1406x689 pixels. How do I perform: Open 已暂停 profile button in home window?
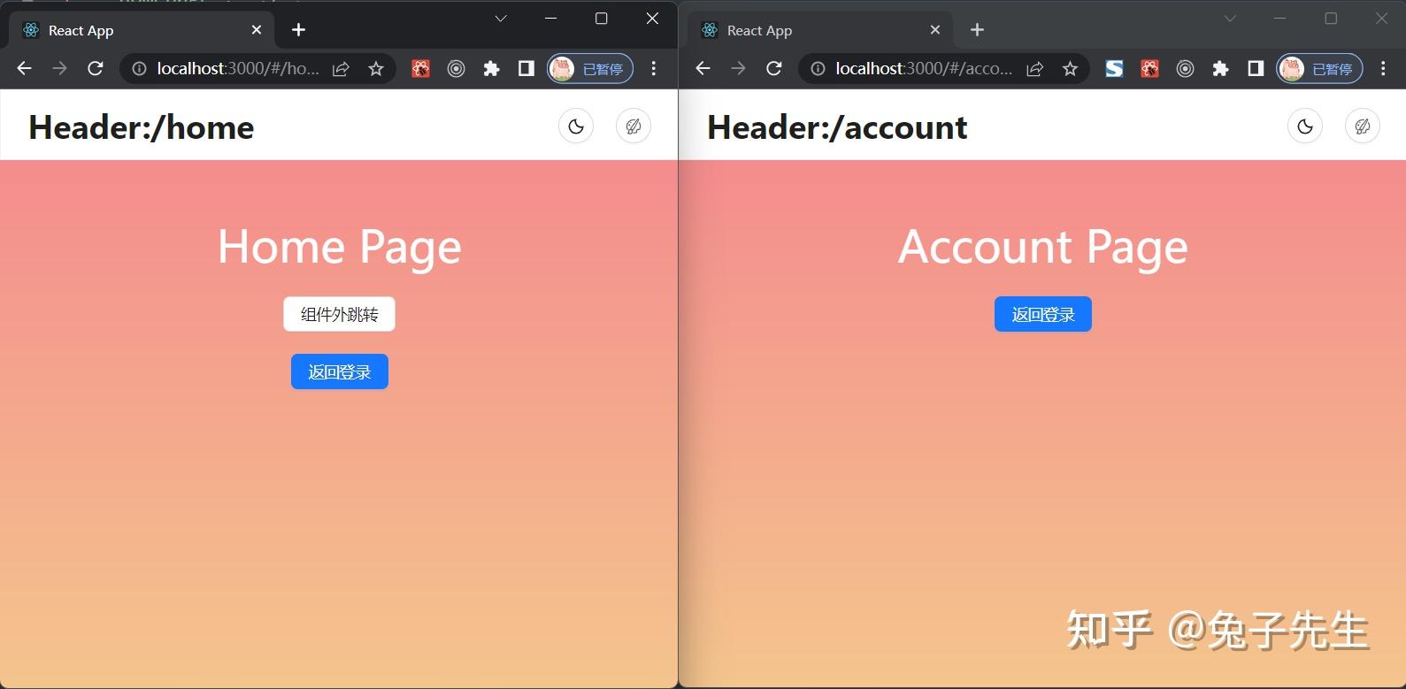pos(590,69)
